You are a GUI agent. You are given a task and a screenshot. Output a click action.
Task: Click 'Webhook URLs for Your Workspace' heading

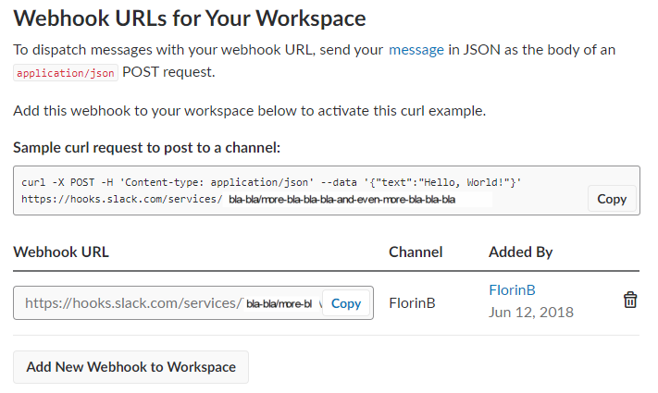pyautogui.click(x=190, y=18)
